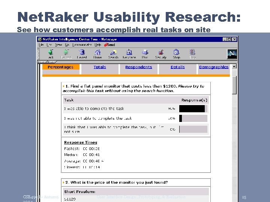
Task: Open the Communicator menu
Action: pos(82,45)
